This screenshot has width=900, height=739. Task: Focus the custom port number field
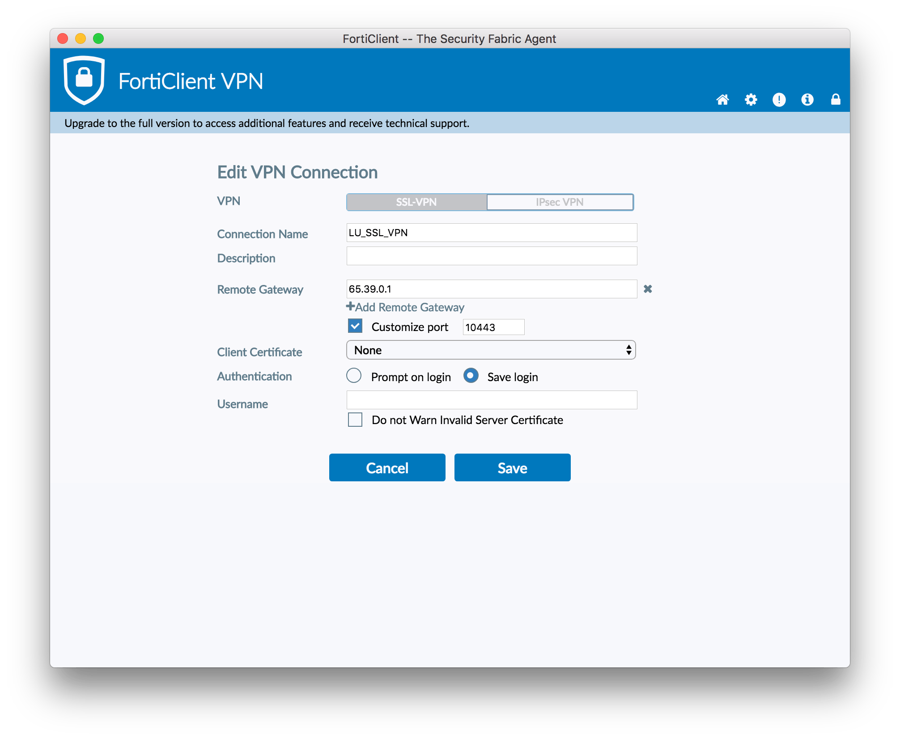click(494, 327)
